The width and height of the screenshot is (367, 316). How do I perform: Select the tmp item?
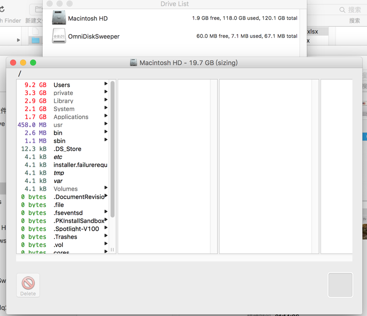coord(62,173)
